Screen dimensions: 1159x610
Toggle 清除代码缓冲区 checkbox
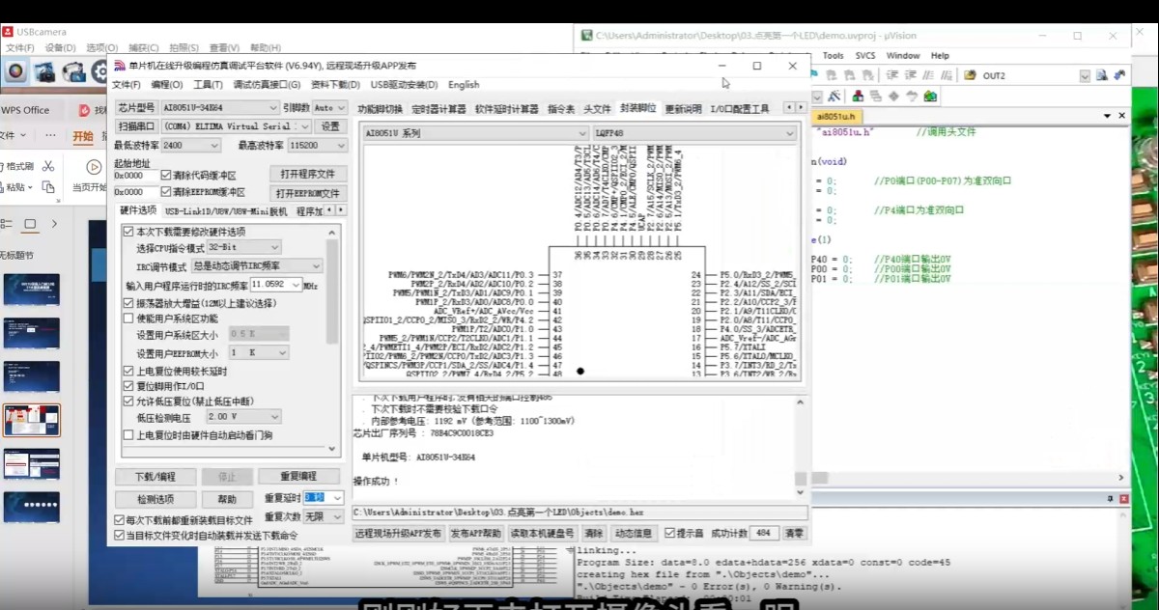166,176
